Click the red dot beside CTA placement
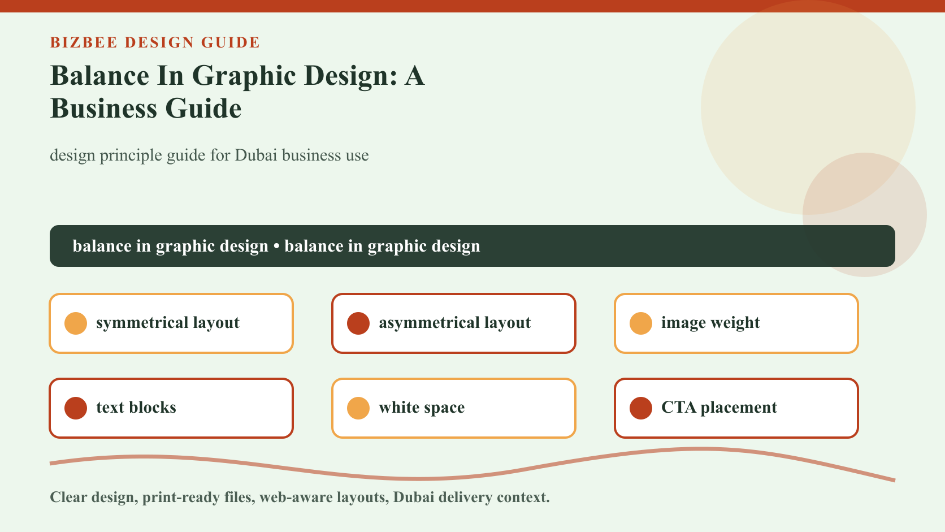This screenshot has width=945, height=532. pyautogui.click(x=641, y=408)
